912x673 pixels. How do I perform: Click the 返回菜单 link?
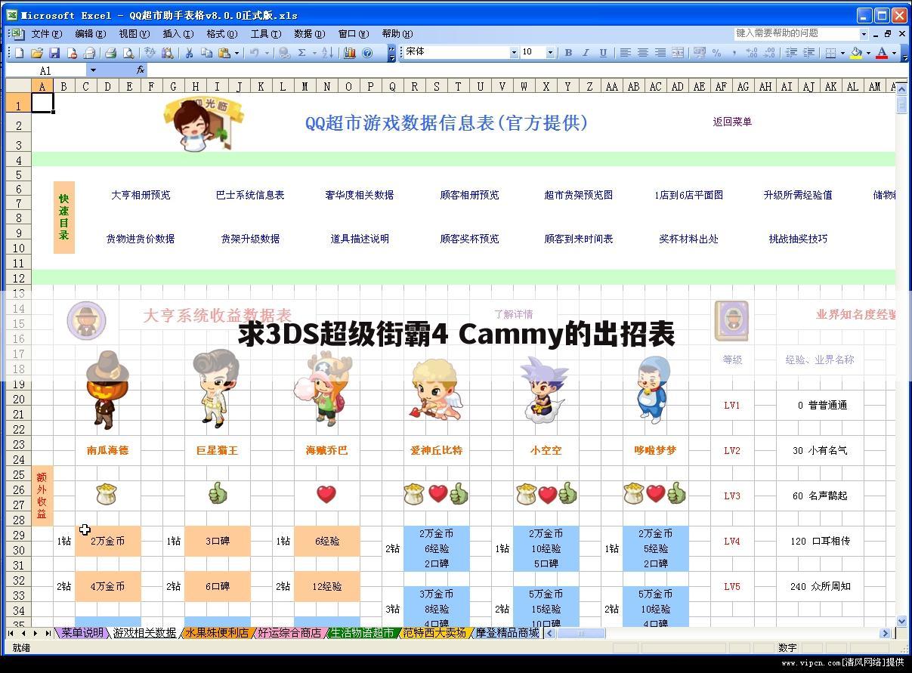[732, 122]
